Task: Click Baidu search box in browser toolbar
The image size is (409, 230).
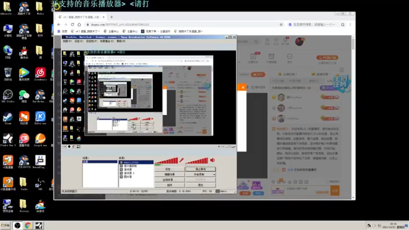Action: tap(313, 25)
